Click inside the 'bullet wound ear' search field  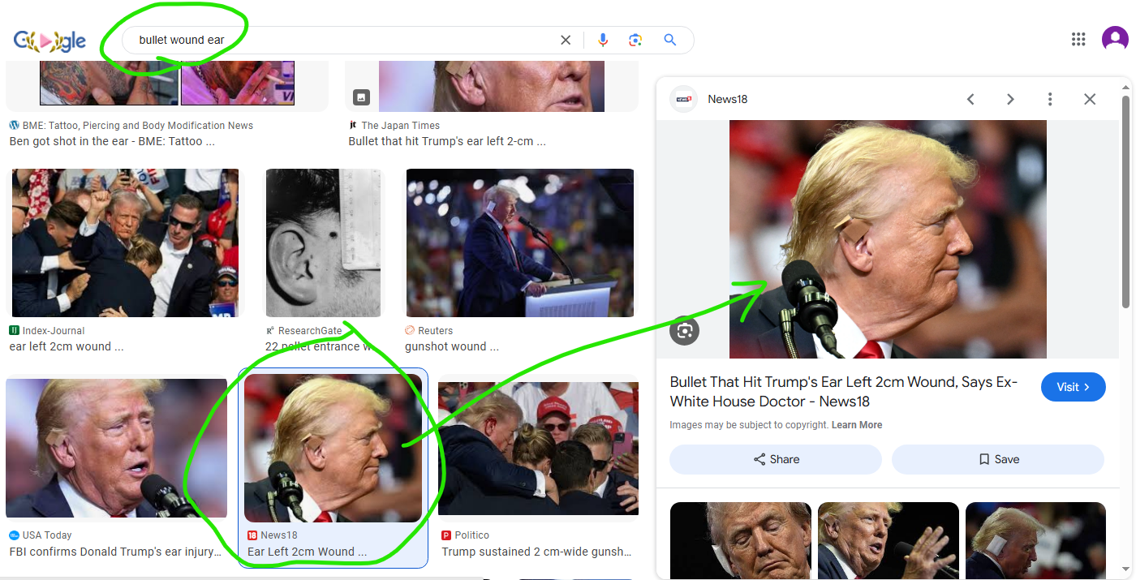341,40
